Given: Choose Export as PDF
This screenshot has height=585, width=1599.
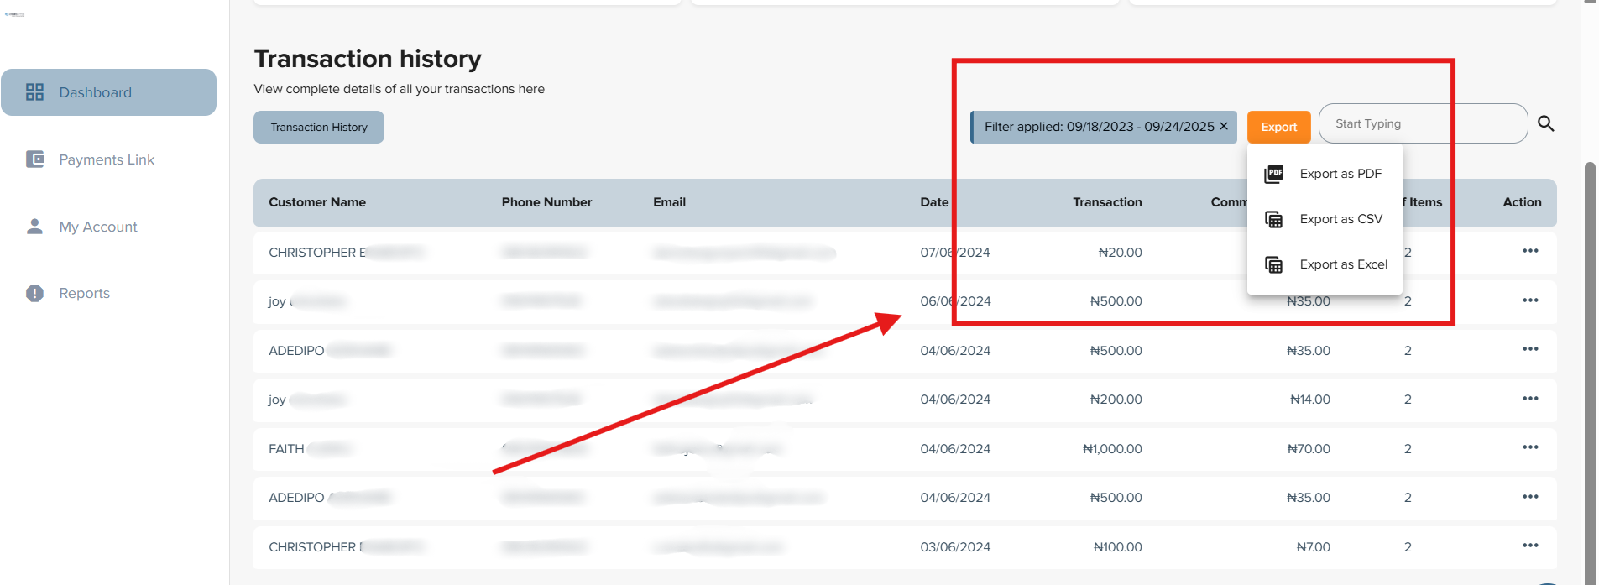Looking at the screenshot, I should (x=1325, y=174).
